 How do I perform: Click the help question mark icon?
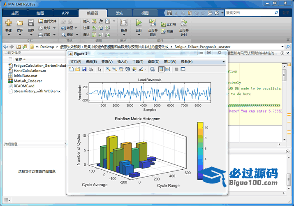click(x=217, y=13)
